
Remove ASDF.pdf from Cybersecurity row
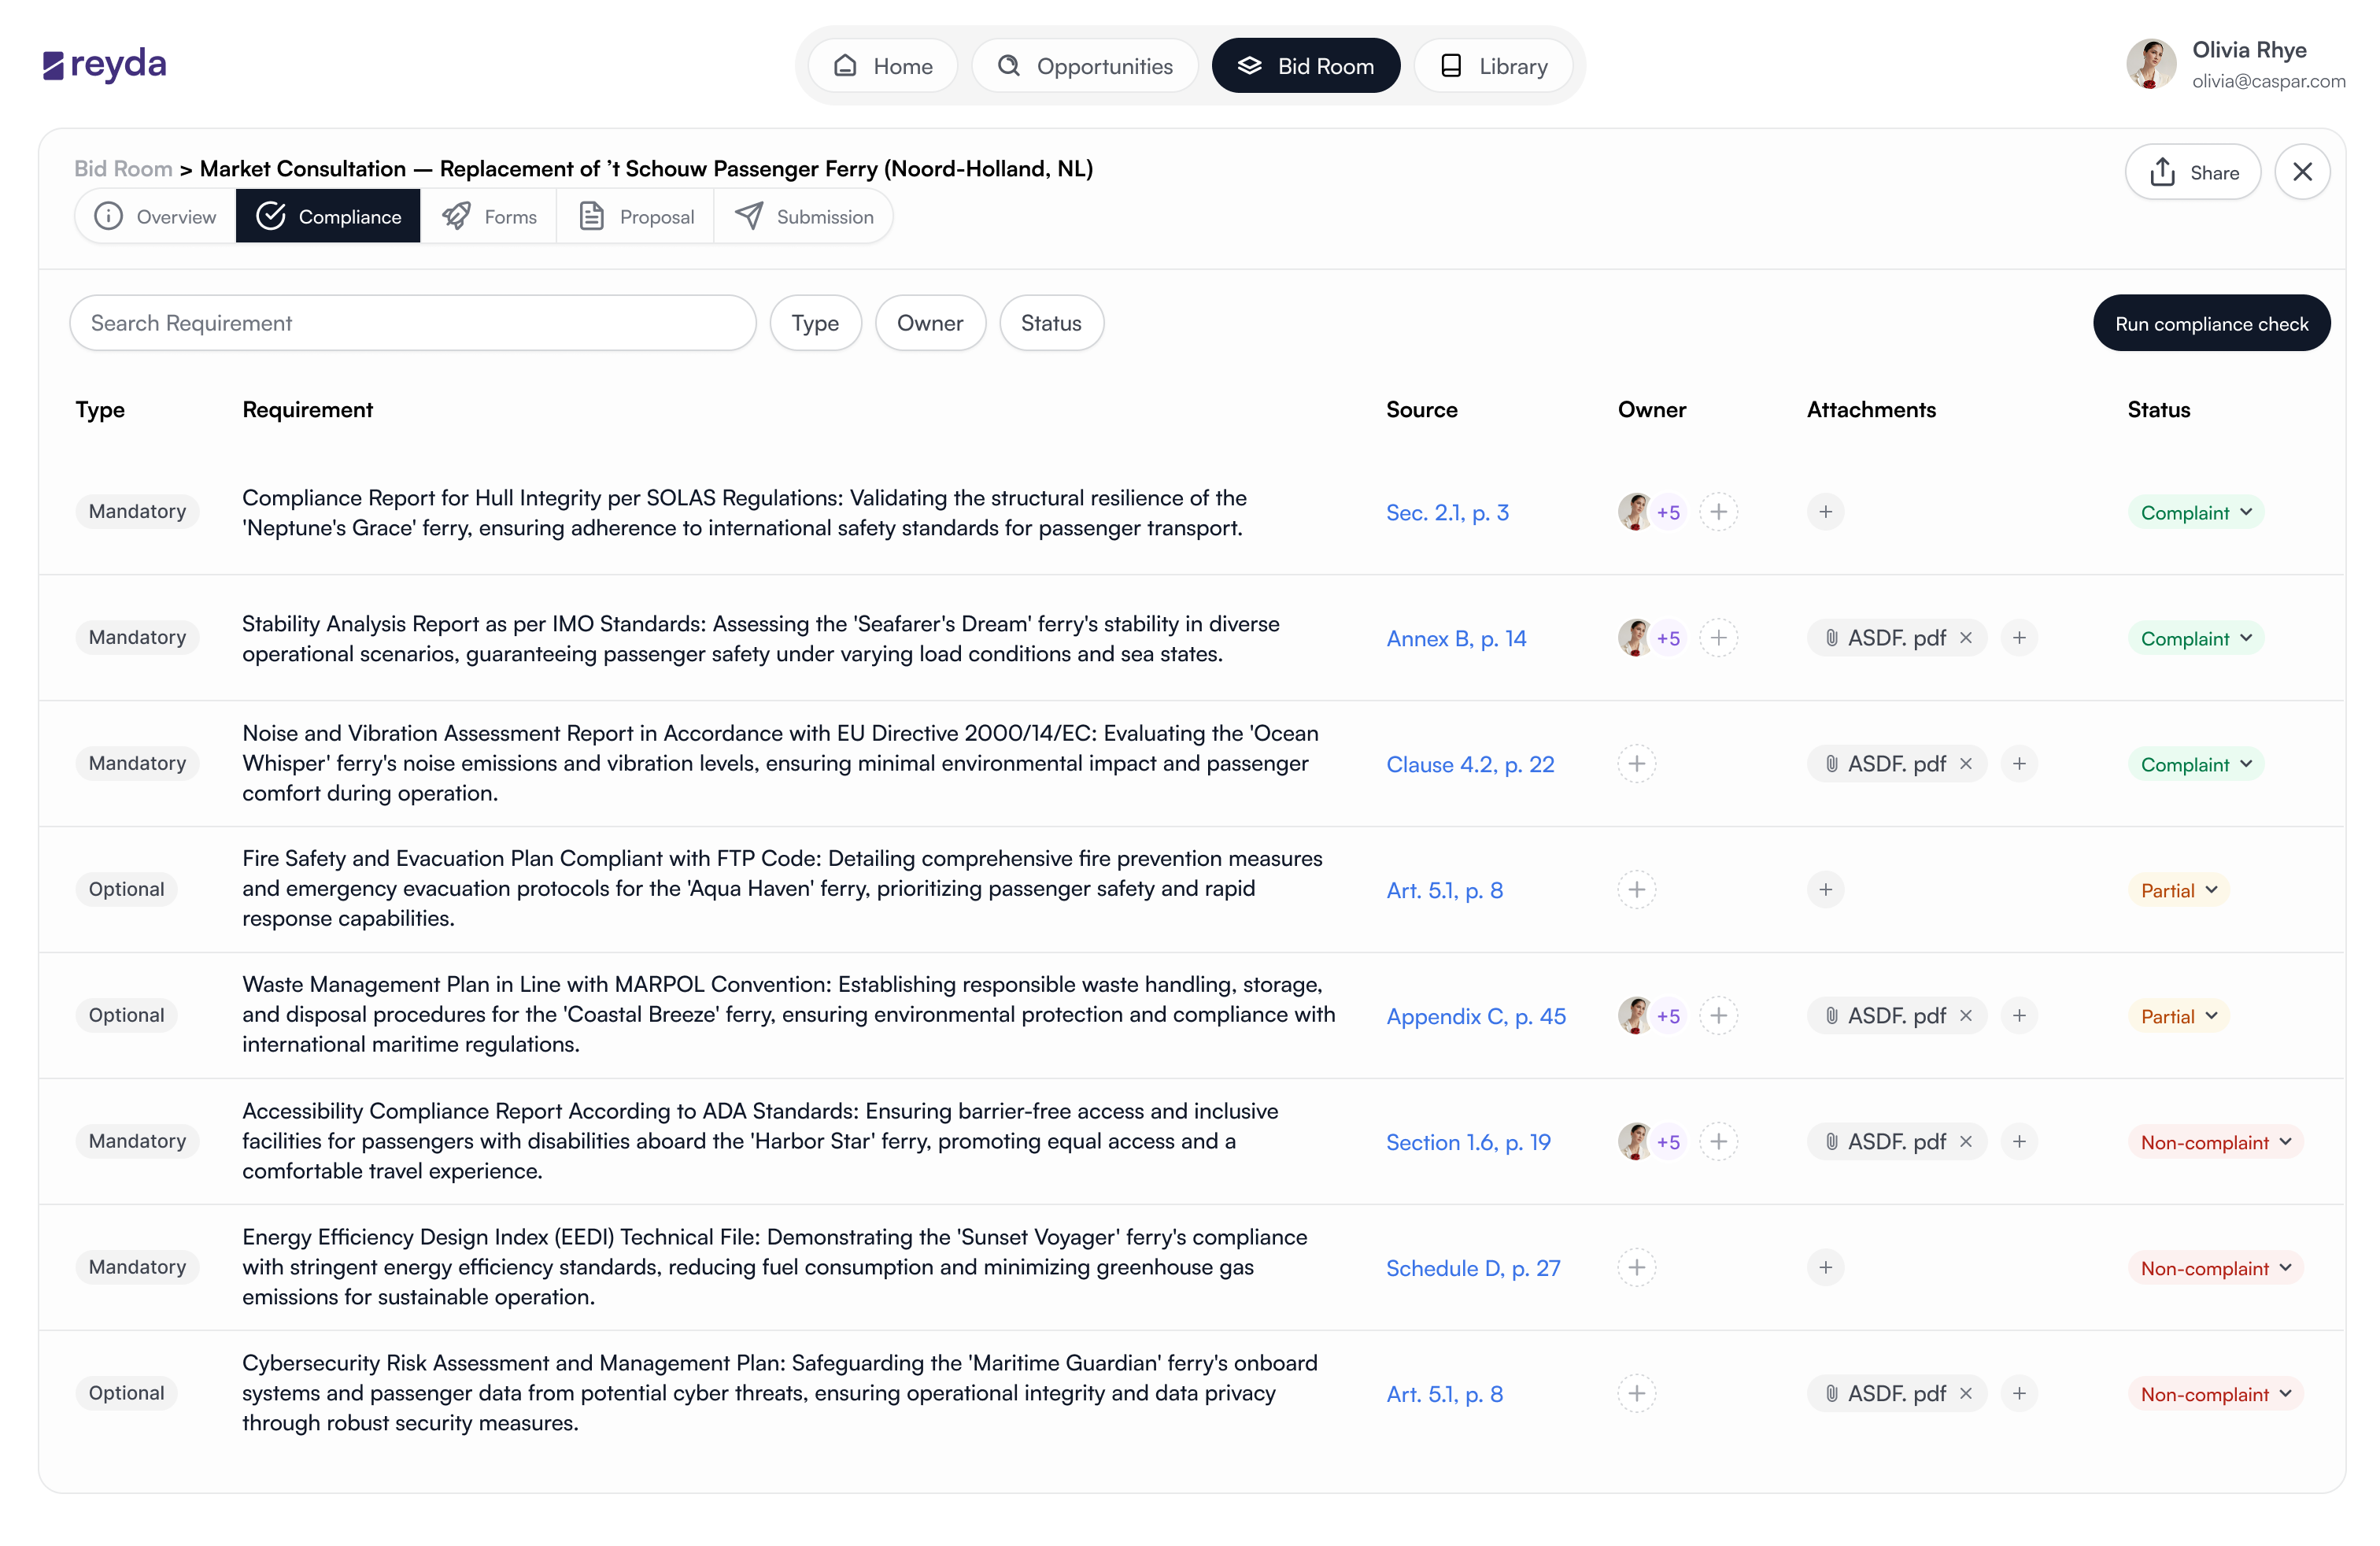(x=1966, y=1394)
